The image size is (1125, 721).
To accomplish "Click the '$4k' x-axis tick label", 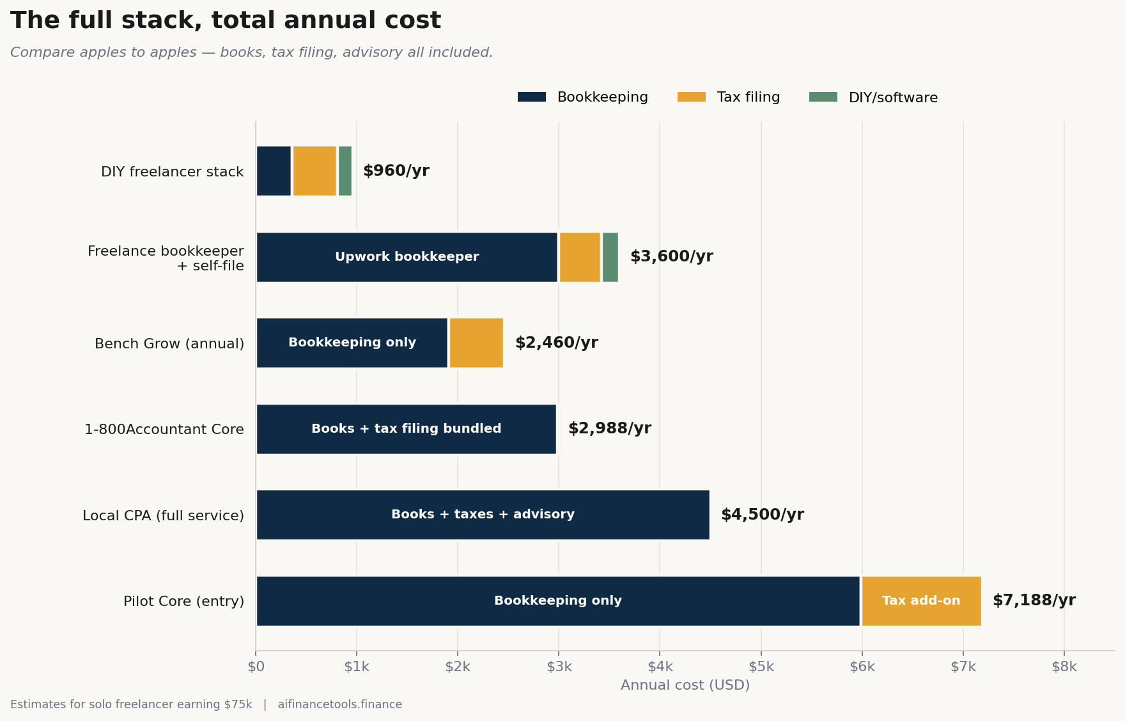I will click(x=660, y=667).
